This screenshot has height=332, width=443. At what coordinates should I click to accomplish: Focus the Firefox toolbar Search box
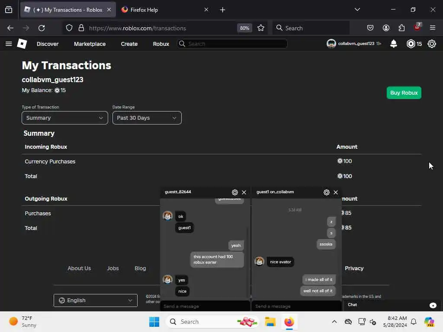(x=311, y=28)
